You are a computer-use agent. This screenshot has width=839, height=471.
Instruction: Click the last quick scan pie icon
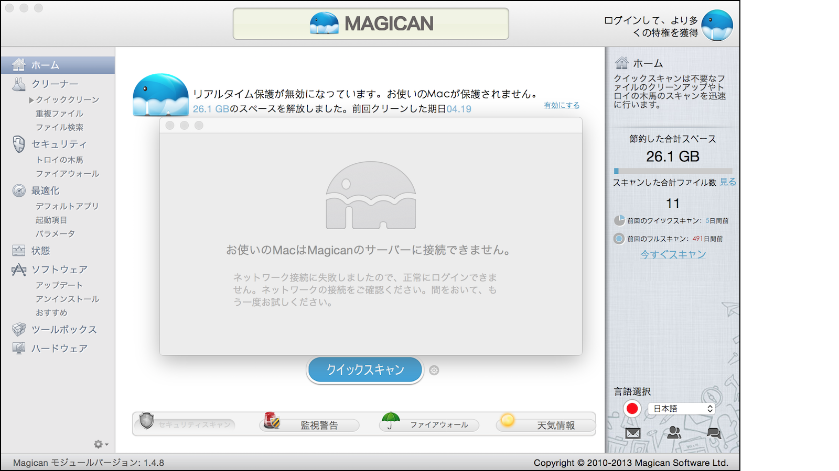coord(620,220)
